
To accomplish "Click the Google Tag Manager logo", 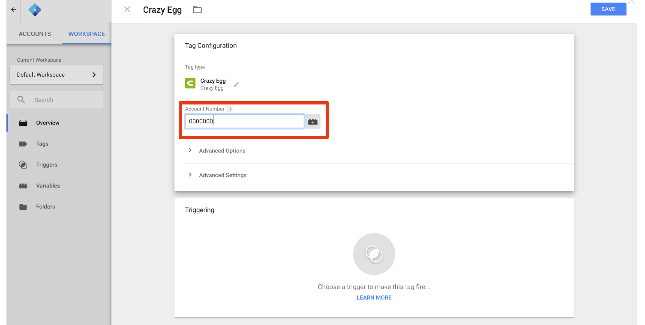I will (35, 10).
